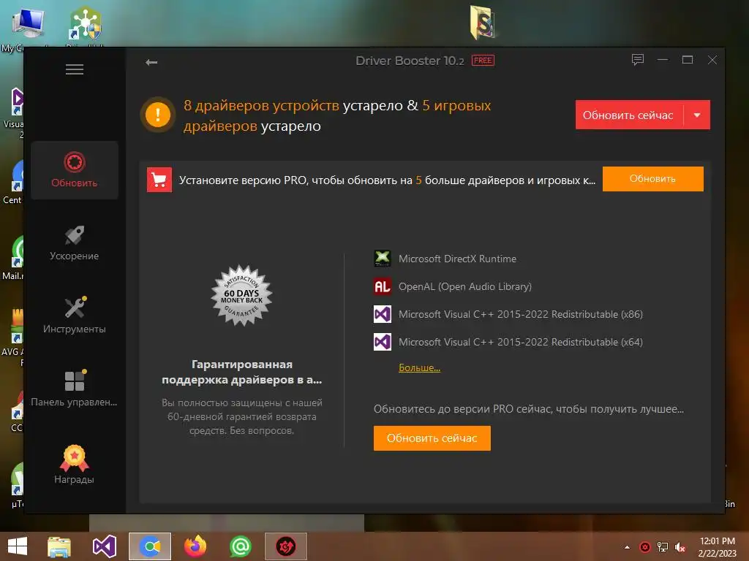Click the OpenAL audio library icon
This screenshot has height=561, width=749.
[382, 286]
